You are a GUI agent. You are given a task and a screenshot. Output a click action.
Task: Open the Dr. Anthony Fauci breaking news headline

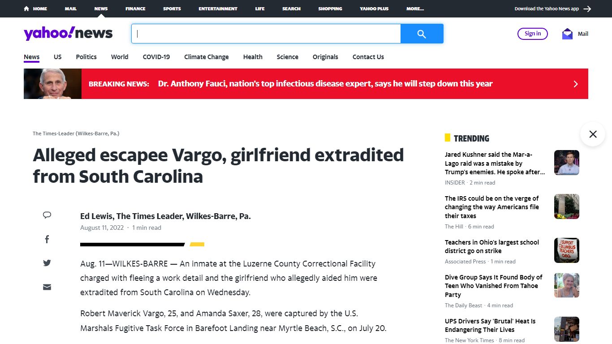click(325, 84)
